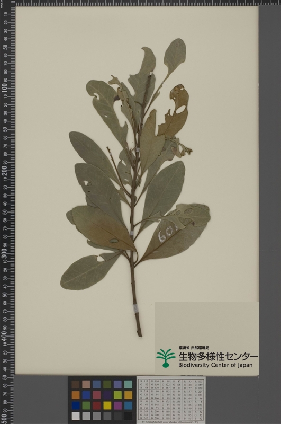The height and width of the screenshot is (424, 281).
Task: Click the lowest white tape strip on the stem
Action: (136, 308)
